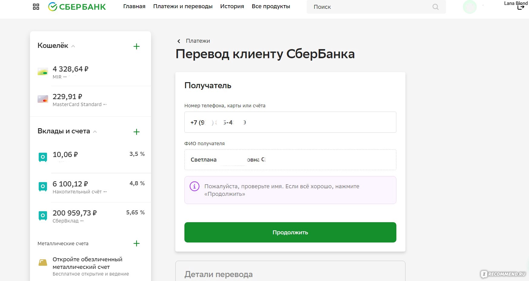This screenshot has width=529, height=281.
Task: Open the Накопительный счёт safe icon
Action: [x=43, y=186]
